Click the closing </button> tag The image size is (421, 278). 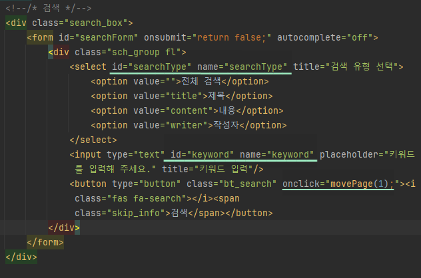click(249, 213)
